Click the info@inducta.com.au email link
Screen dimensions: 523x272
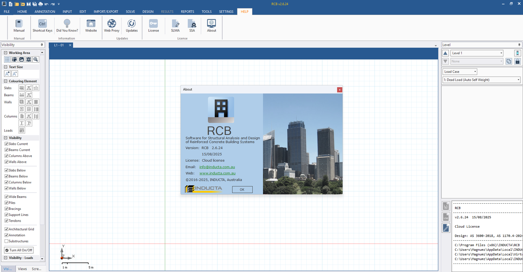pyautogui.click(x=217, y=167)
